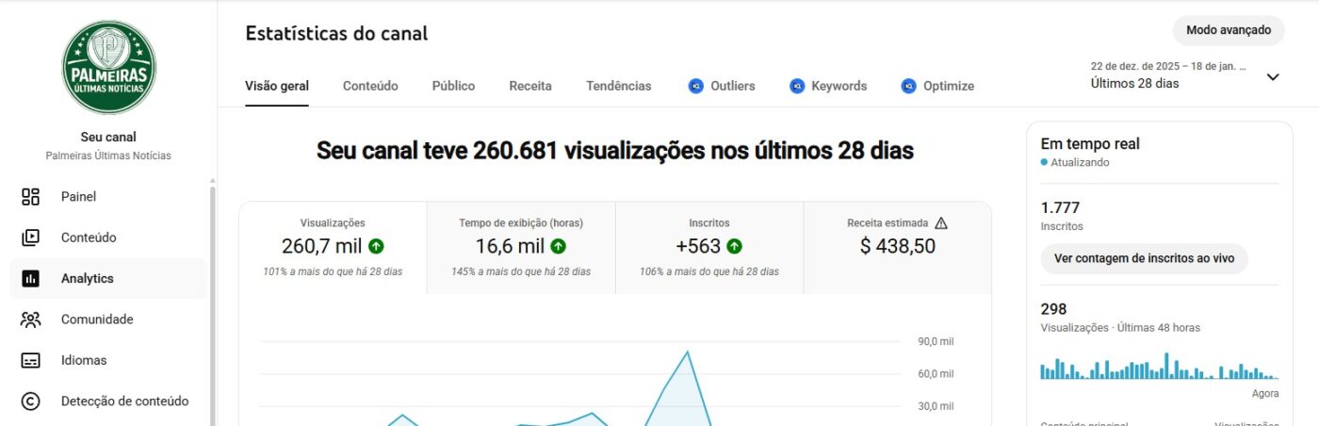Open the Detecção de conteúdo copyright icon
Viewport: 1319px width, 426px height.
[x=30, y=401]
